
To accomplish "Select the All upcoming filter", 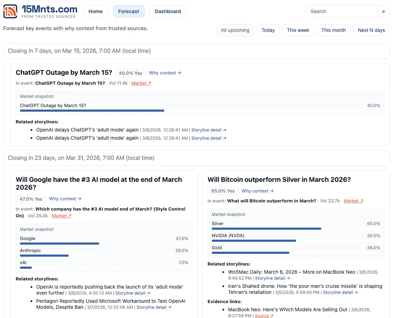I will pos(235,30).
